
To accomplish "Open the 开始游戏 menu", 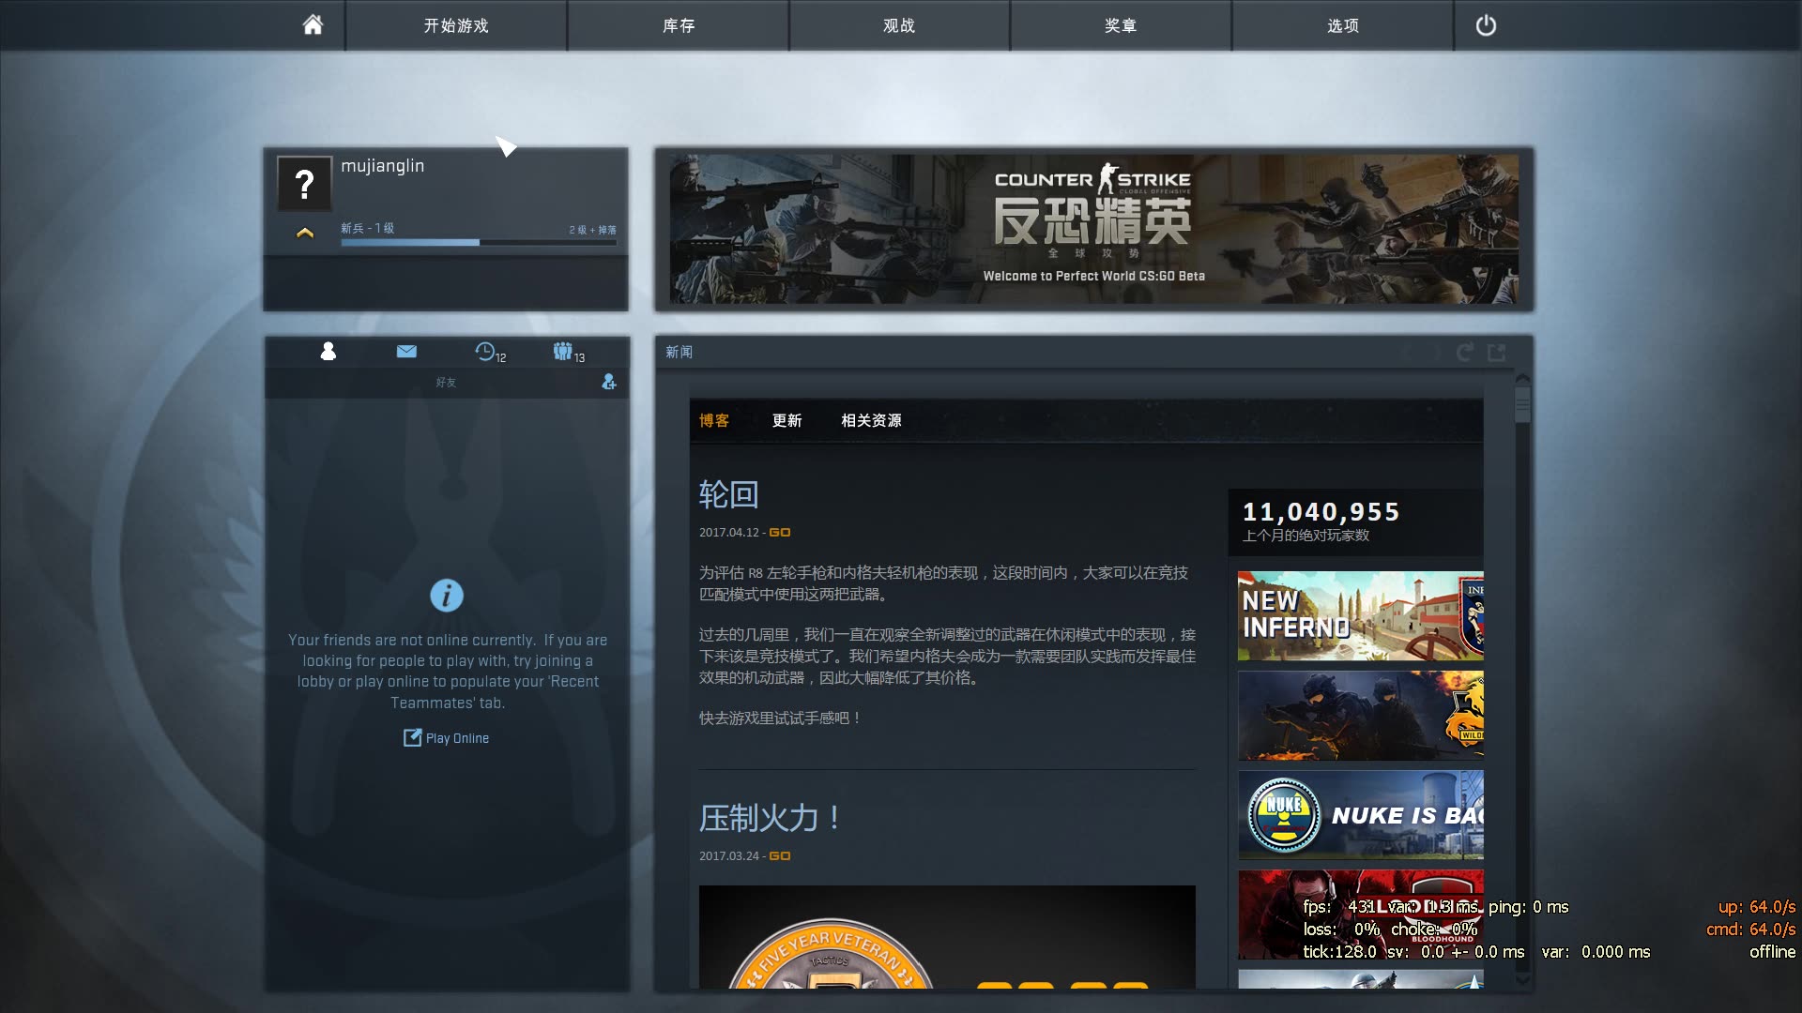I will pyautogui.click(x=456, y=25).
